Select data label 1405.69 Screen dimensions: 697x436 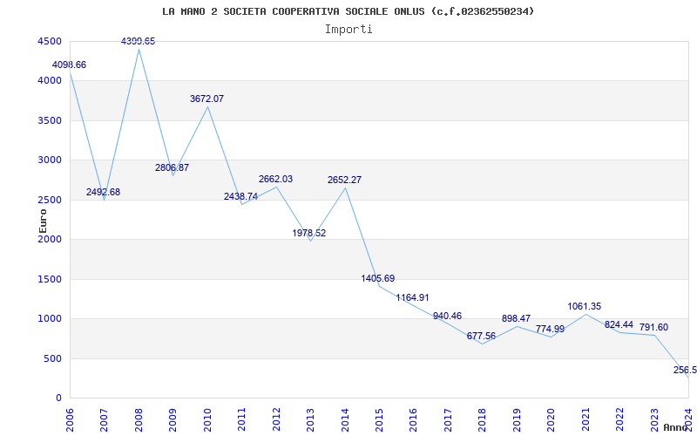378,278
